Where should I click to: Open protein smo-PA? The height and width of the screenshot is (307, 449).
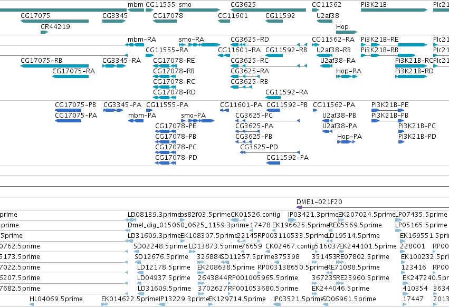tap(193, 116)
